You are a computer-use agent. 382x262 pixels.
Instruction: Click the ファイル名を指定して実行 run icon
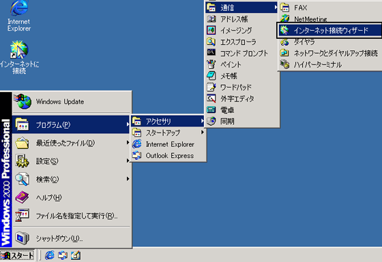[x=22, y=215]
